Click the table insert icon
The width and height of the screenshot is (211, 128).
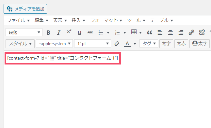[x=134, y=32]
